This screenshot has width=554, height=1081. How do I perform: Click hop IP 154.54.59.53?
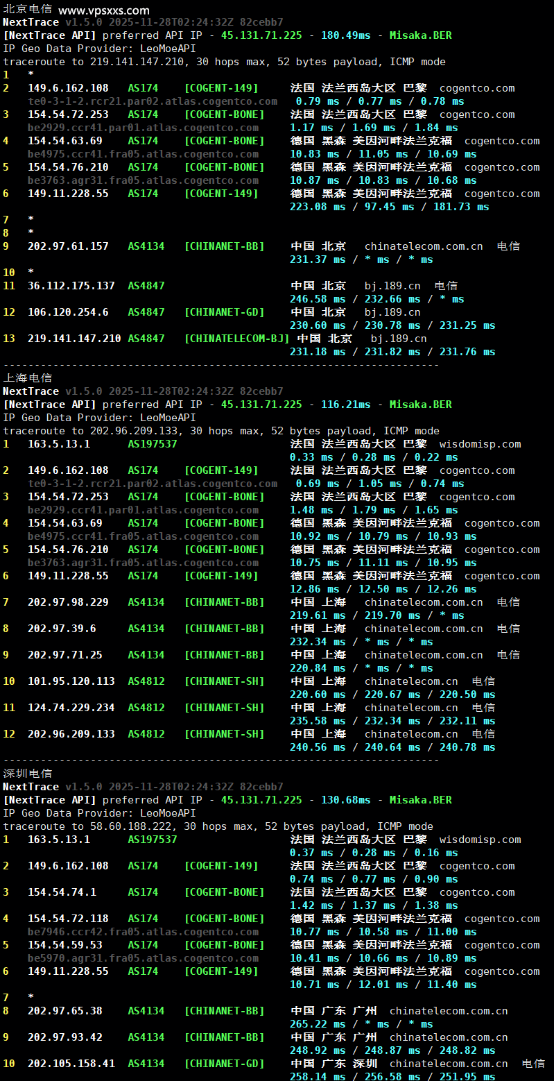point(65,945)
